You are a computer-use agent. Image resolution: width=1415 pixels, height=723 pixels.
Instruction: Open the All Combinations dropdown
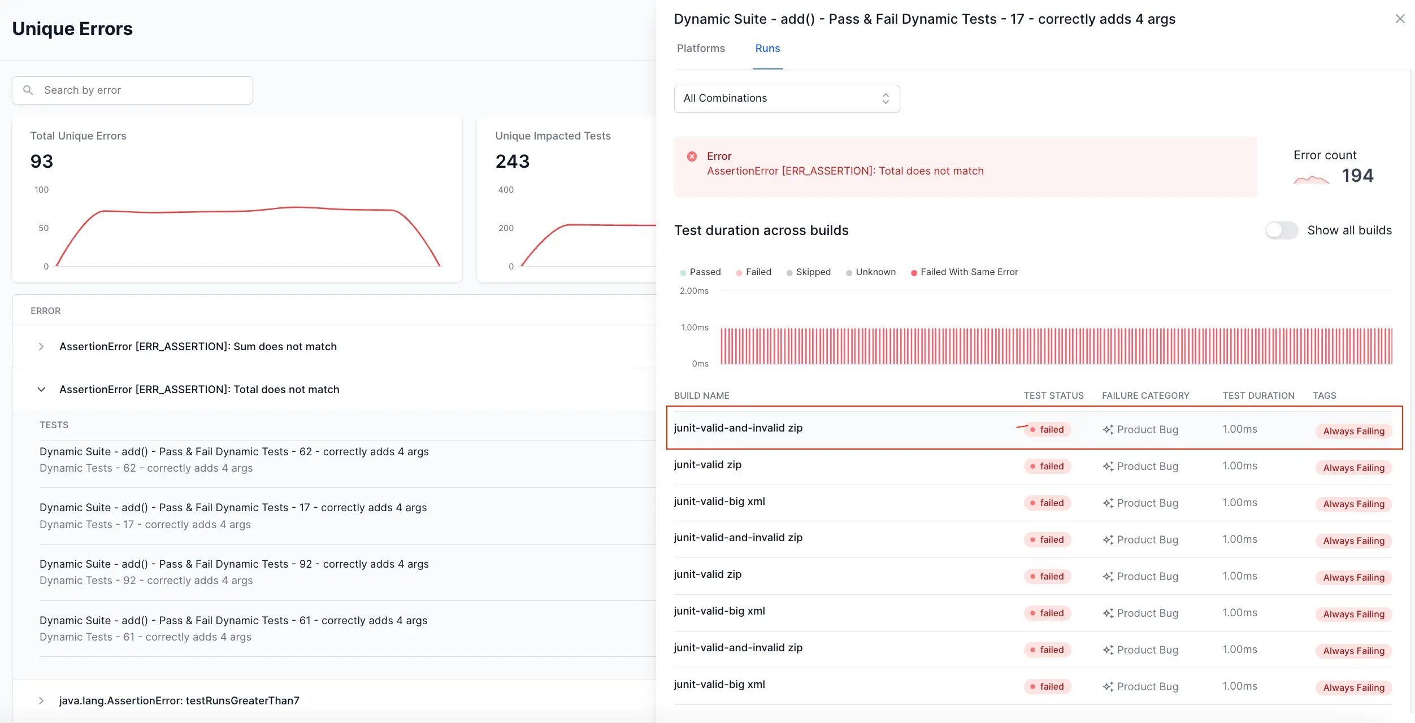point(786,99)
